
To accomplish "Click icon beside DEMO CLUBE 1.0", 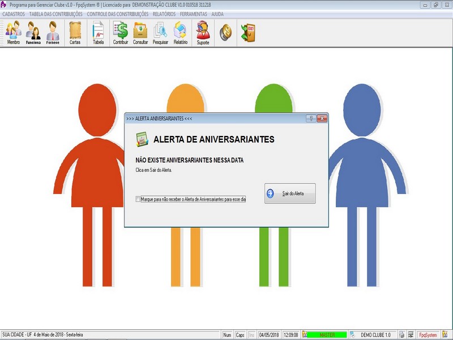I will 352,334.
